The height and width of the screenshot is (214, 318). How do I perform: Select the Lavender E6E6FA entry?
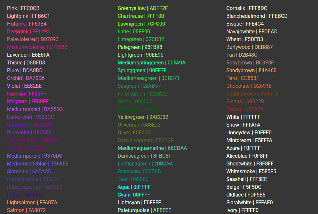pyautogui.click(x=28, y=55)
